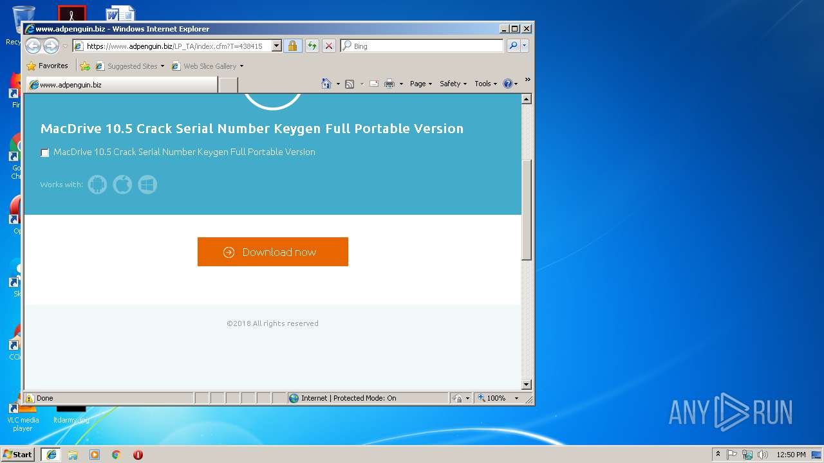Open the Windows Explorer taskbar icon
This screenshot has height=463, width=824.
pos(73,455)
